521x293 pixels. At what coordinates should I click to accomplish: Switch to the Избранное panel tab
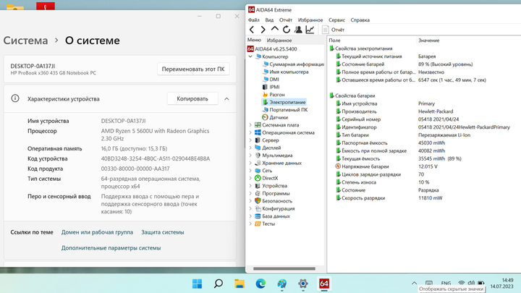point(279,41)
